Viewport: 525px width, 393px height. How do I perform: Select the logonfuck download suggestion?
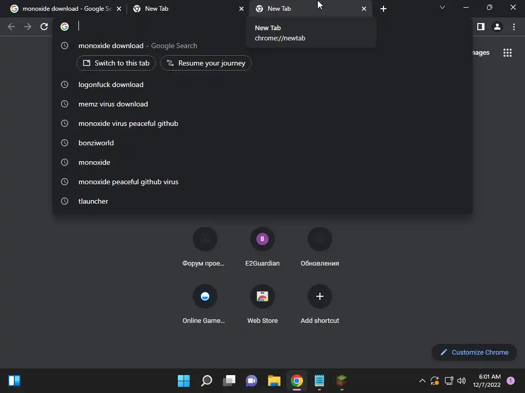262,84
